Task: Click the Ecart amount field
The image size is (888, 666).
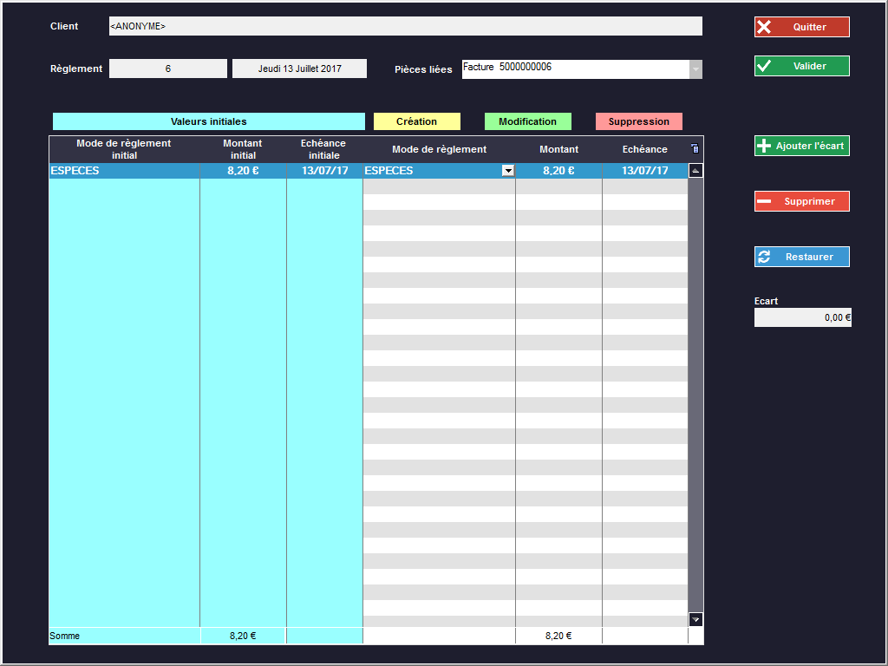Action: [x=802, y=317]
